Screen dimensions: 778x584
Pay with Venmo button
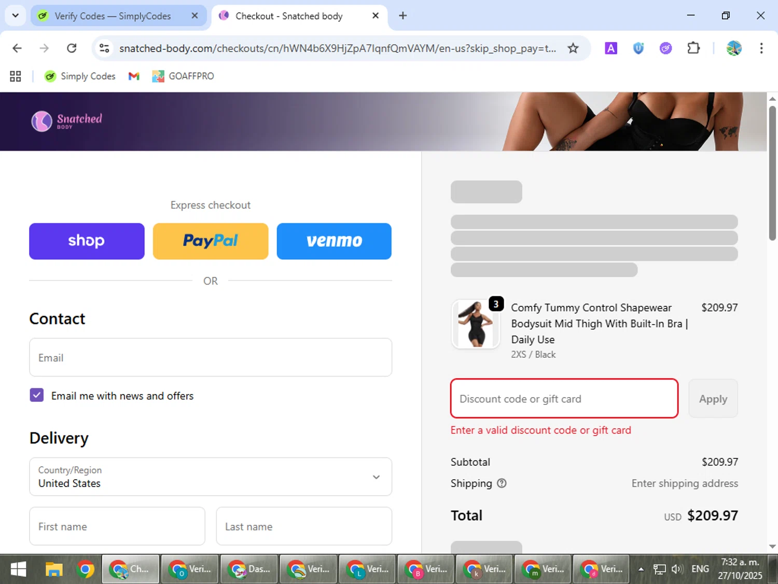pyautogui.click(x=334, y=241)
